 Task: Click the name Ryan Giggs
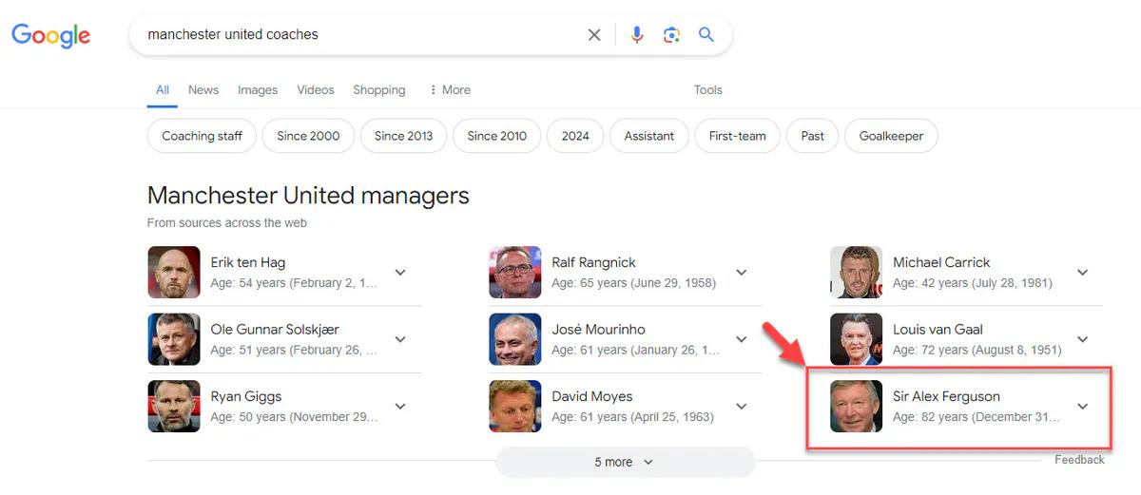click(246, 396)
